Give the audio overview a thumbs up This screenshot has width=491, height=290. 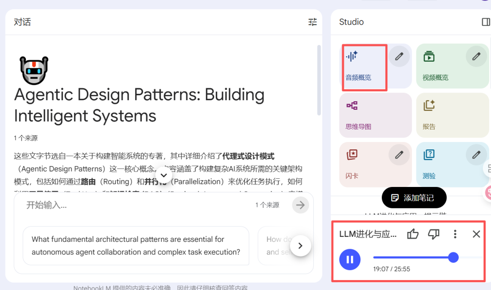click(412, 234)
